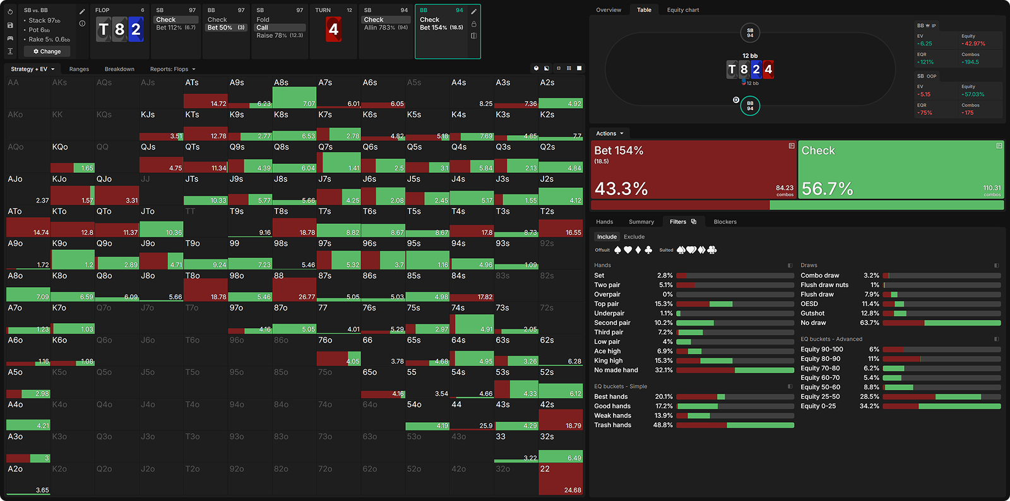Click the gamepad practice icon
The height and width of the screenshot is (501, 1010).
10,38
